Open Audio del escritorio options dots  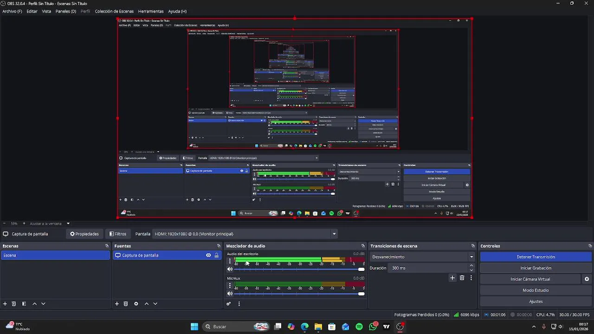pyautogui.click(x=230, y=261)
